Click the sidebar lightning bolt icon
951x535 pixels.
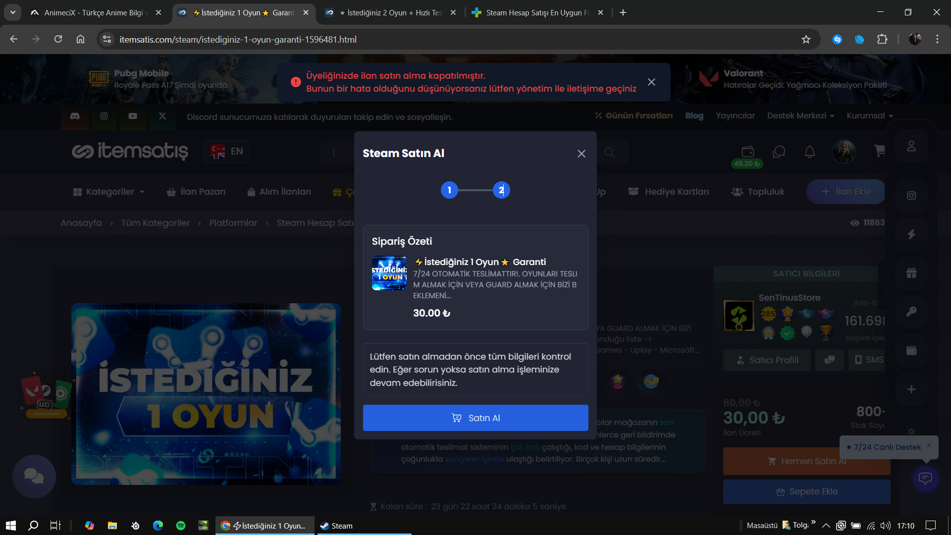click(911, 234)
